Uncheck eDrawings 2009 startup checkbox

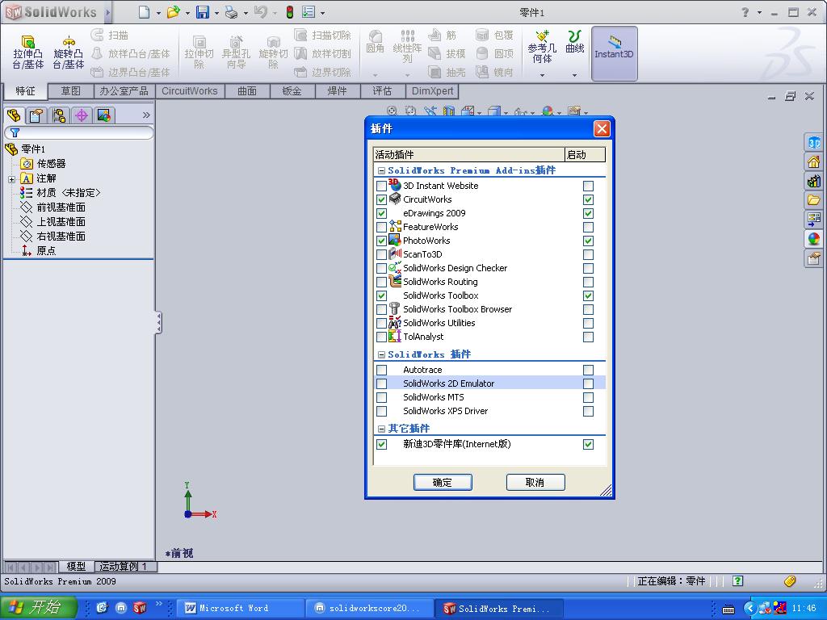point(588,213)
